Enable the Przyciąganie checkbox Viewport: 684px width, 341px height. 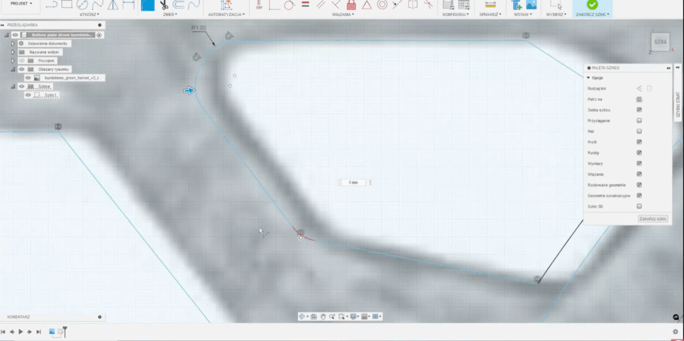[x=639, y=120]
